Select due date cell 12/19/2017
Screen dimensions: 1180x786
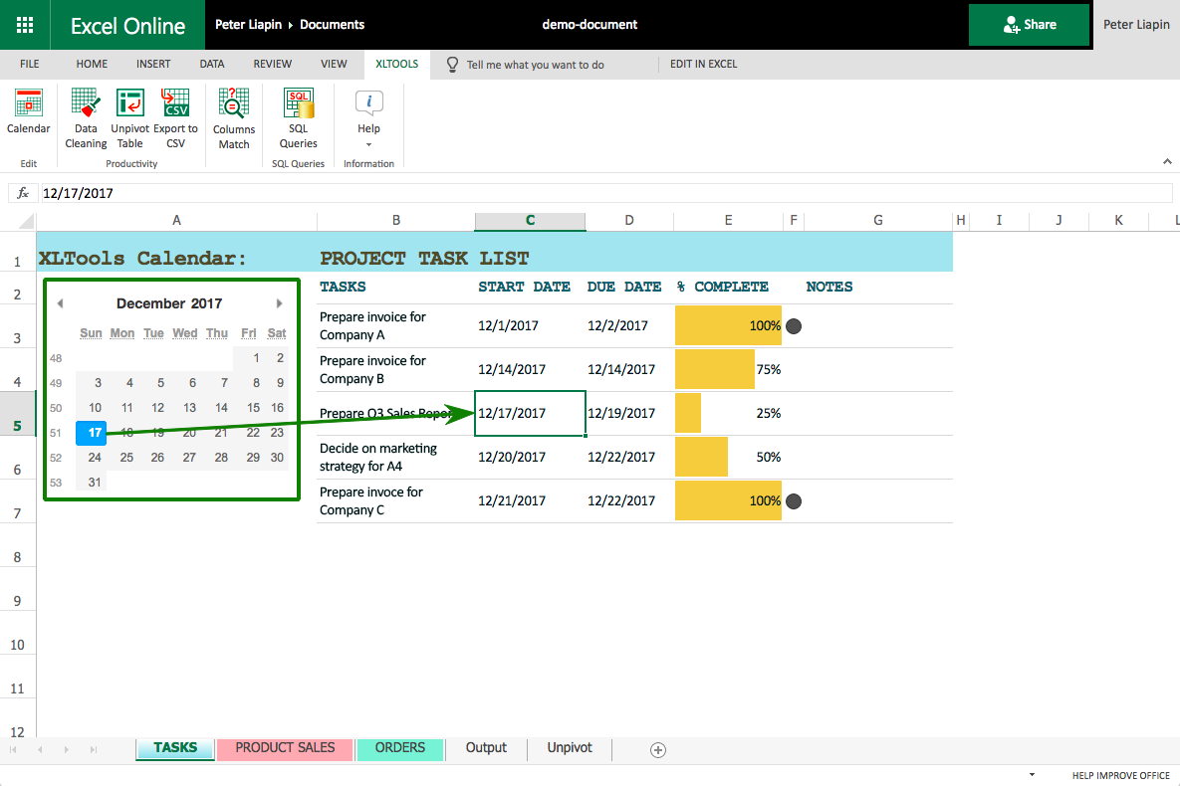point(629,413)
